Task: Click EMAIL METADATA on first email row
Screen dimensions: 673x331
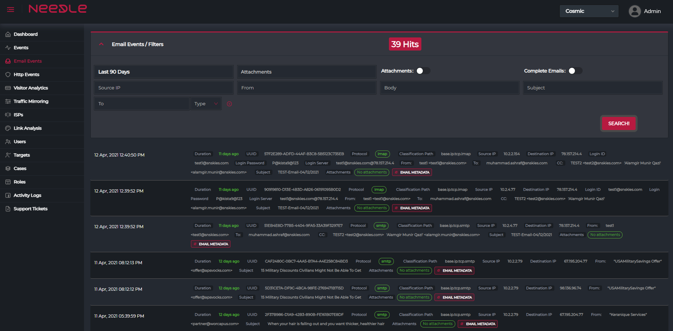Action: click(x=412, y=172)
